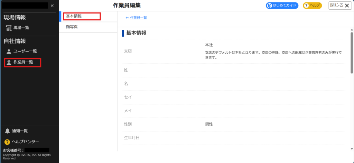Click the back arrow beside 作業員一覧 link

[x=127, y=18]
